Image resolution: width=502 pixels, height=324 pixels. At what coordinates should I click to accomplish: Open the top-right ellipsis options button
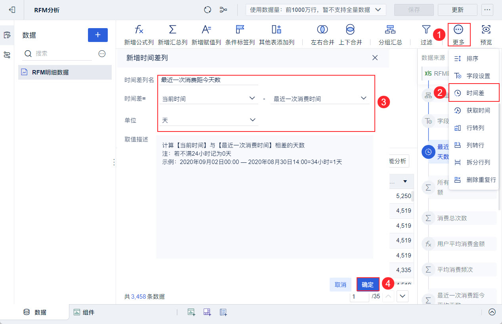(487, 10)
